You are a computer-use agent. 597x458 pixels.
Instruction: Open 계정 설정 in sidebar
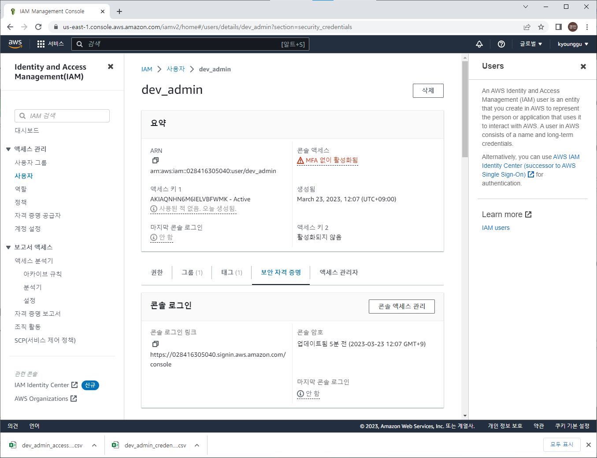click(x=28, y=229)
